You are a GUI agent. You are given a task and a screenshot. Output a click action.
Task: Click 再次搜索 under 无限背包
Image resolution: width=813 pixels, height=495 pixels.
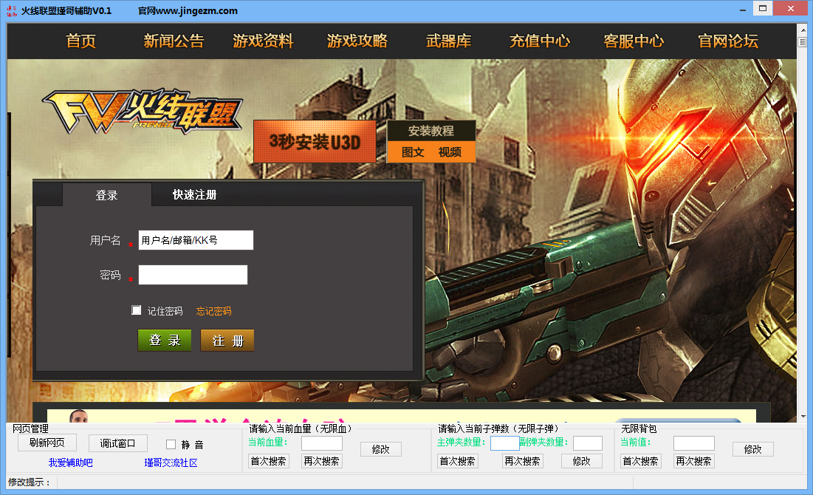(694, 461)
